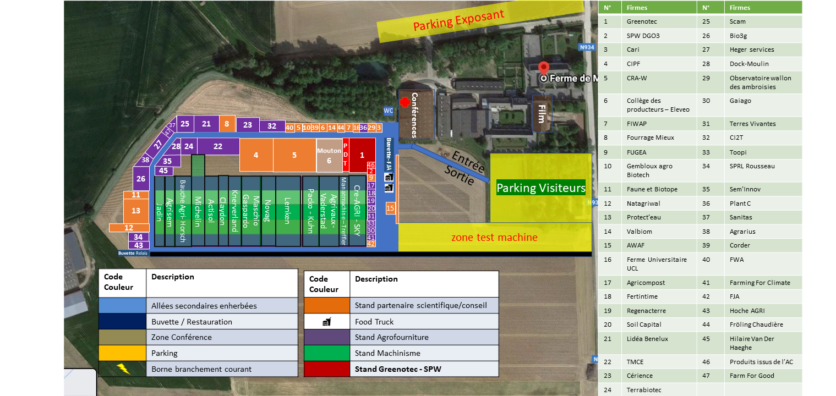The height and width of the screenshot is (396, 836).
Task: Click the WC sign on the map
Action: point(389,111)
